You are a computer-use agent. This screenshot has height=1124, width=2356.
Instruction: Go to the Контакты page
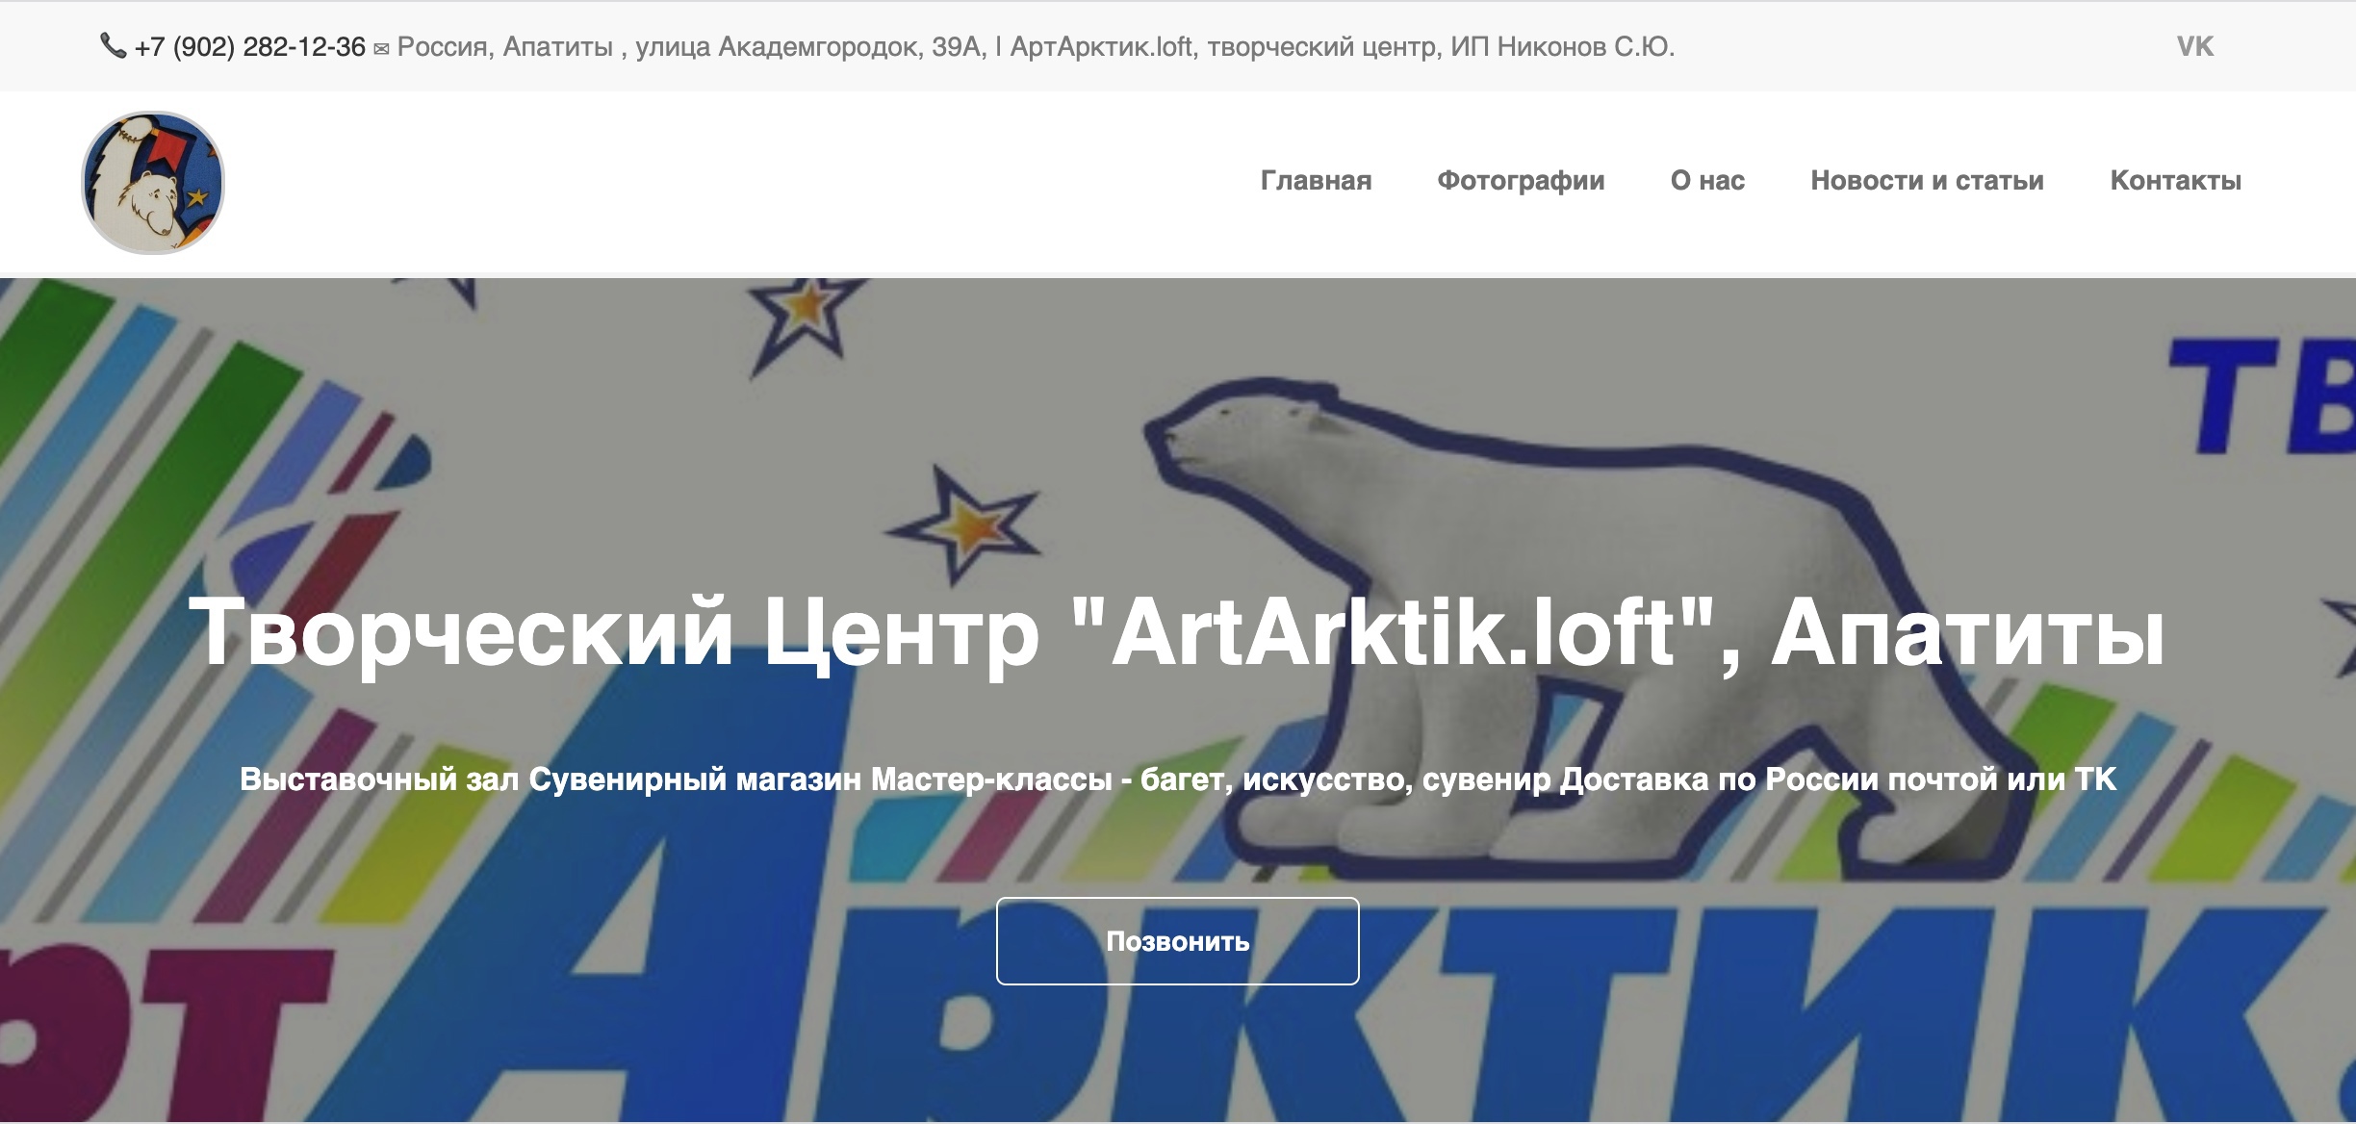(2175, 181)
